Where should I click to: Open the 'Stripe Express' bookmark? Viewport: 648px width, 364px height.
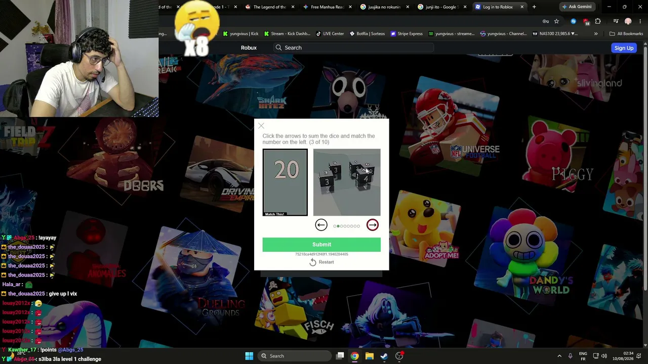click(406, 34)
